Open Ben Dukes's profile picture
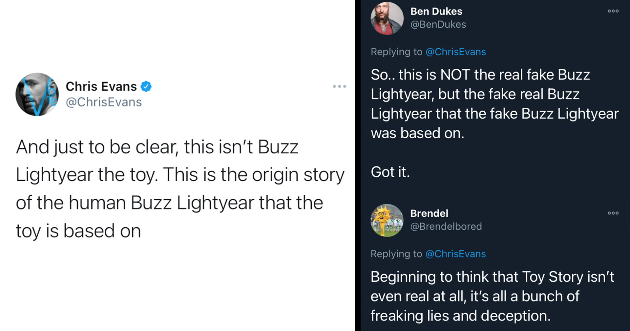Viewport: 630px width, 331px height. 387,18
